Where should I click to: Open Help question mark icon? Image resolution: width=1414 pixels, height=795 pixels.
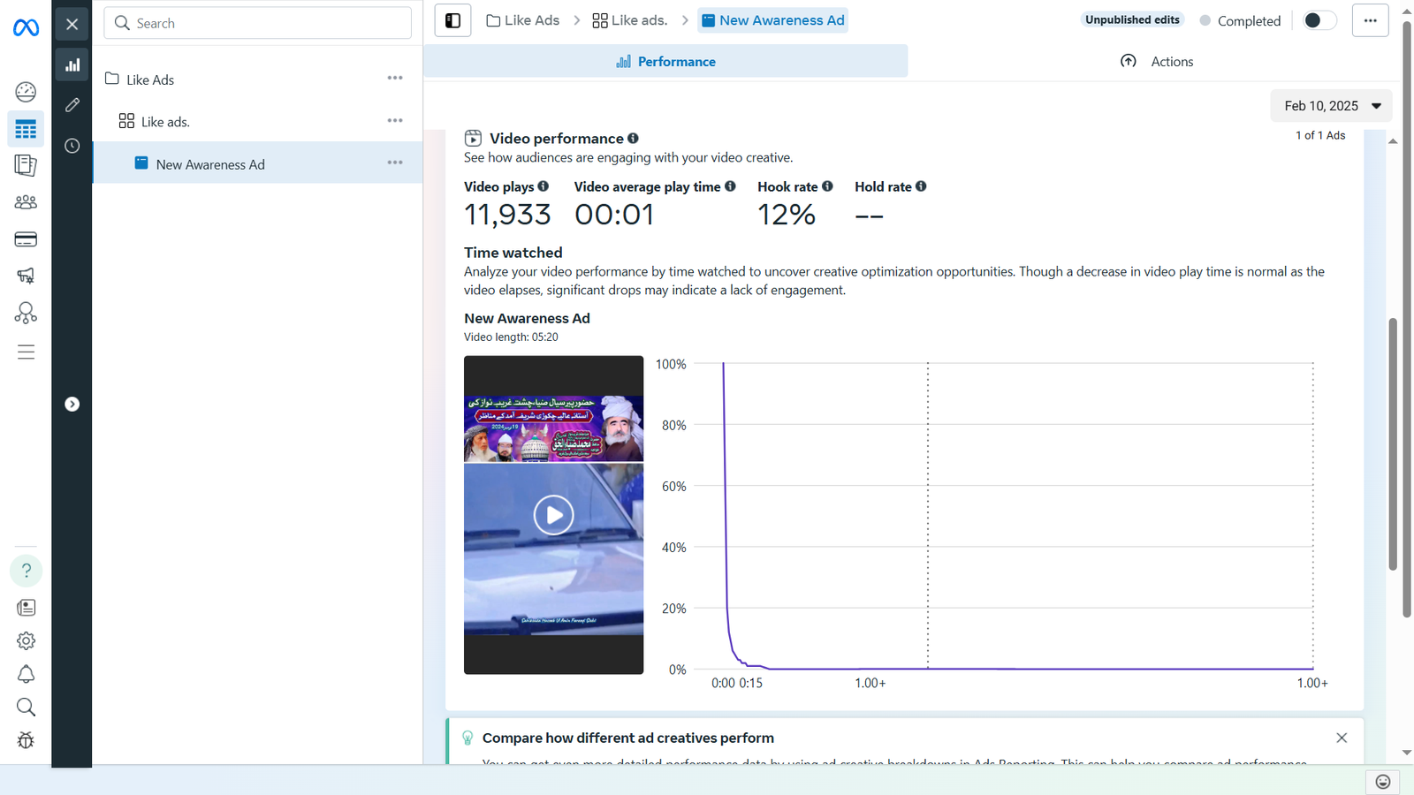tap(26, 571)
